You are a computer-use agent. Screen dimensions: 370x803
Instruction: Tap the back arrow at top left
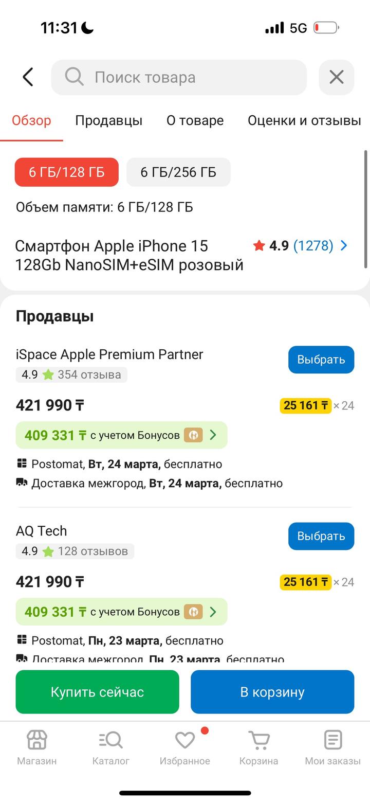click(x=27, y=76)
